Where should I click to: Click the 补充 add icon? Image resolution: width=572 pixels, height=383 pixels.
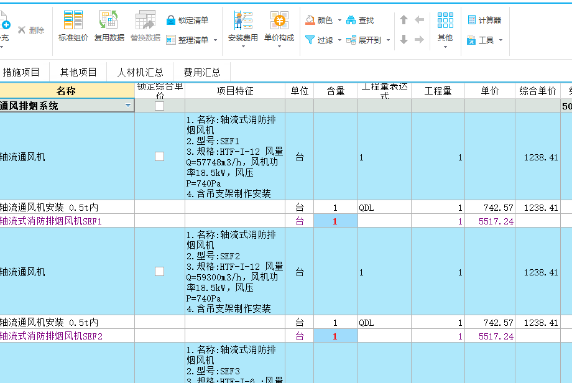pyautogui.click(x=5, y=24)
